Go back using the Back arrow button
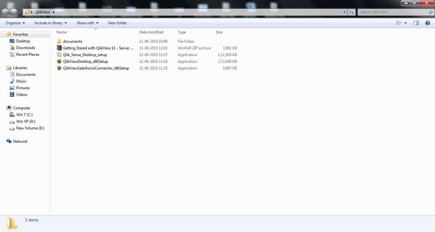The image size is (435, 232). (5, 12)
